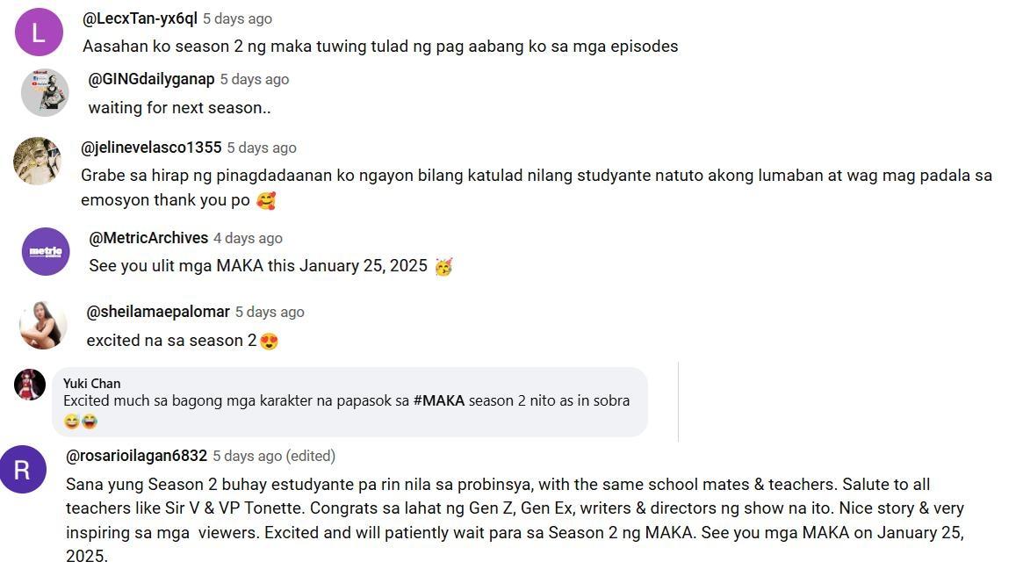1016x569 pixels.
Task: Open the @rosarioilagan6832 profile link
Action: coord(136,456)
